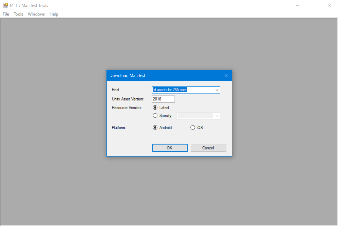
Task: Open the Tools menu
Action: pos(18,14)
